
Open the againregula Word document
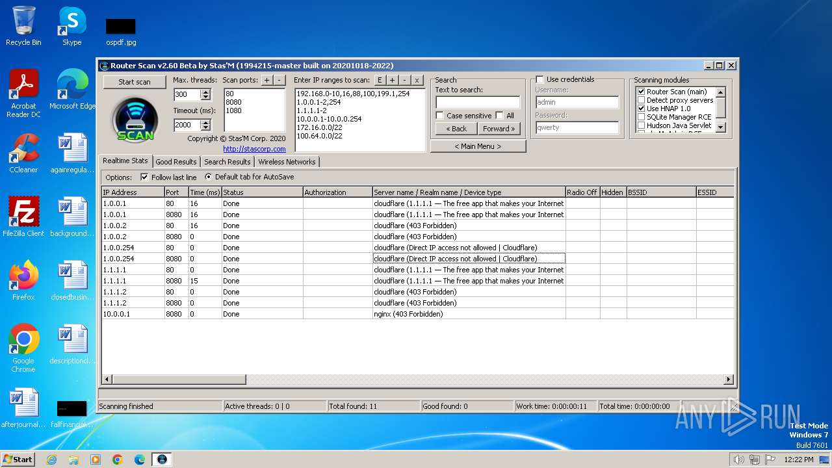click(x=72, y=153)
